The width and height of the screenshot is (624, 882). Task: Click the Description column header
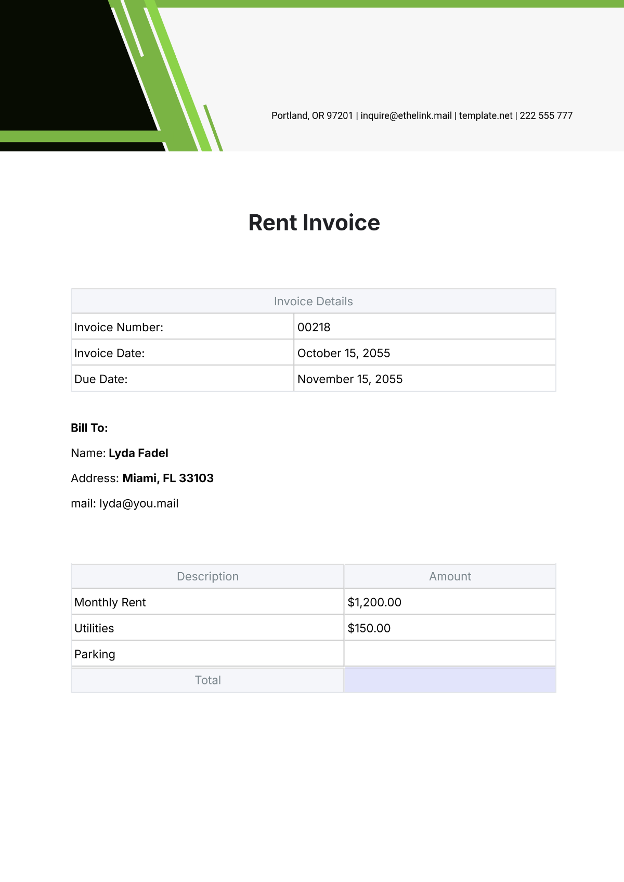click(207, 576)
